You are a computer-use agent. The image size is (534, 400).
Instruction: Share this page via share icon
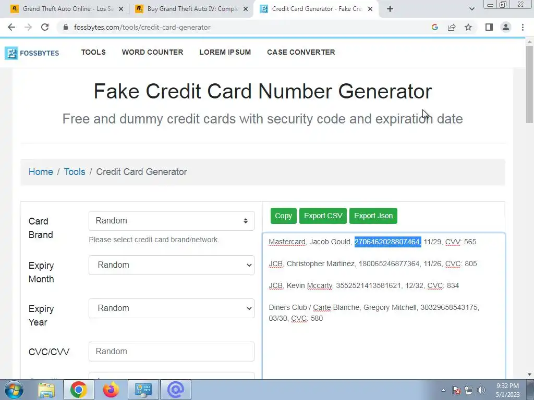click(452, 27)
